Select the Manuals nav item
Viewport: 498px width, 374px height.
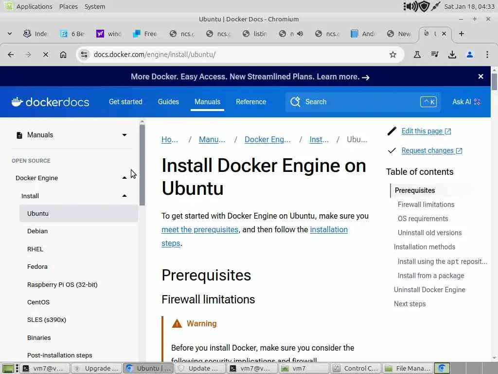tap(207, 102)
